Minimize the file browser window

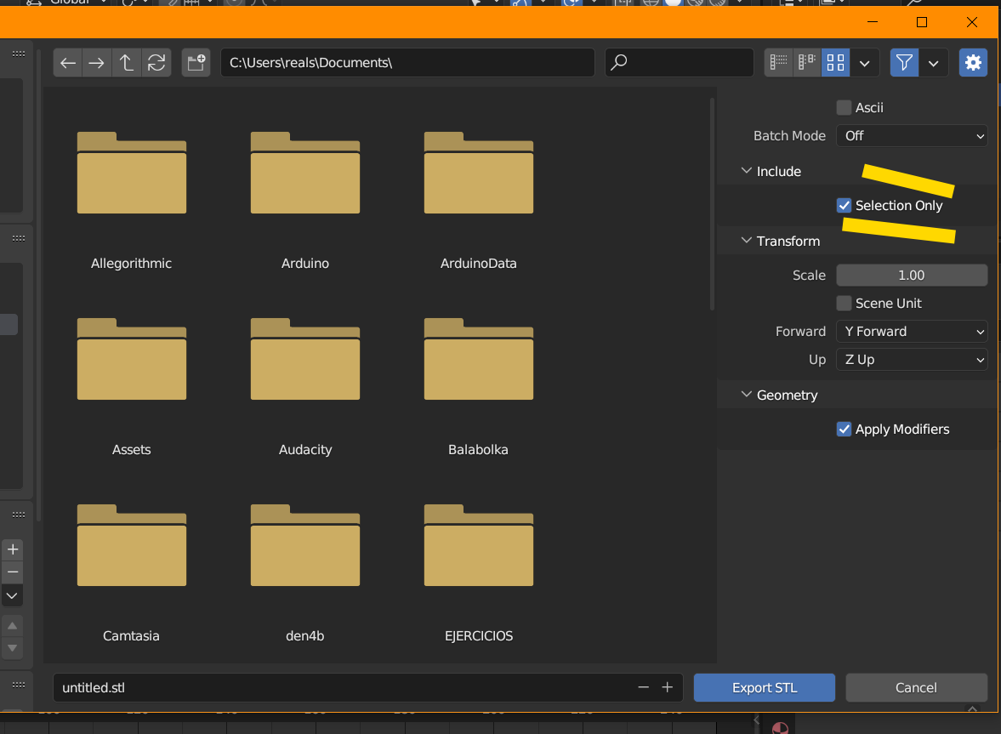pyautogui.click(x=873, y=22)
